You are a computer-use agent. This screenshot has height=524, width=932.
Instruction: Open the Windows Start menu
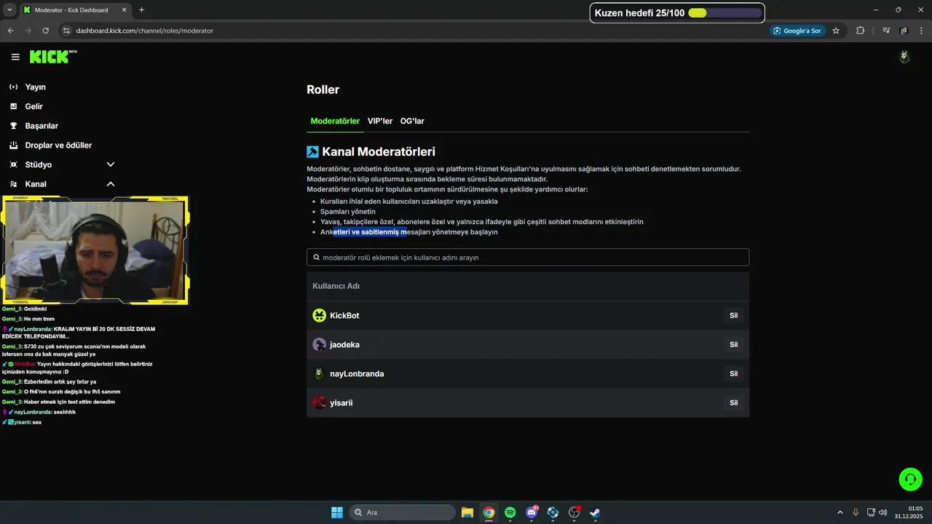337,512
